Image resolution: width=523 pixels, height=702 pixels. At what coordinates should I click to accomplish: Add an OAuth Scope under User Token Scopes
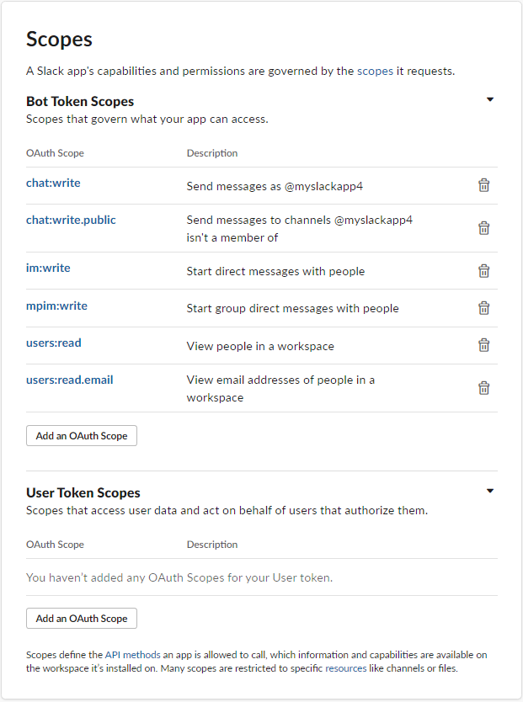pyautogui.click(x=82, y=619)
